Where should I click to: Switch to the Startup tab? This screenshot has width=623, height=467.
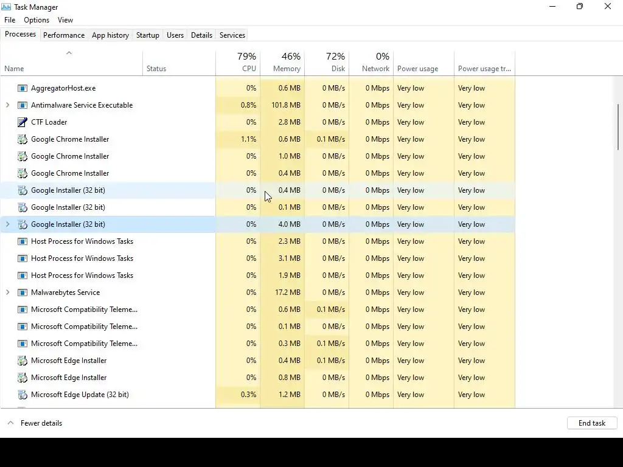click(148, 35)
